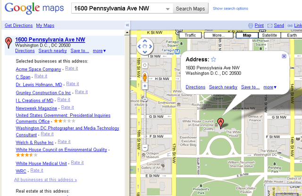Click the Send link
This screenshot has width=302, height=196.
coord(279,25)
